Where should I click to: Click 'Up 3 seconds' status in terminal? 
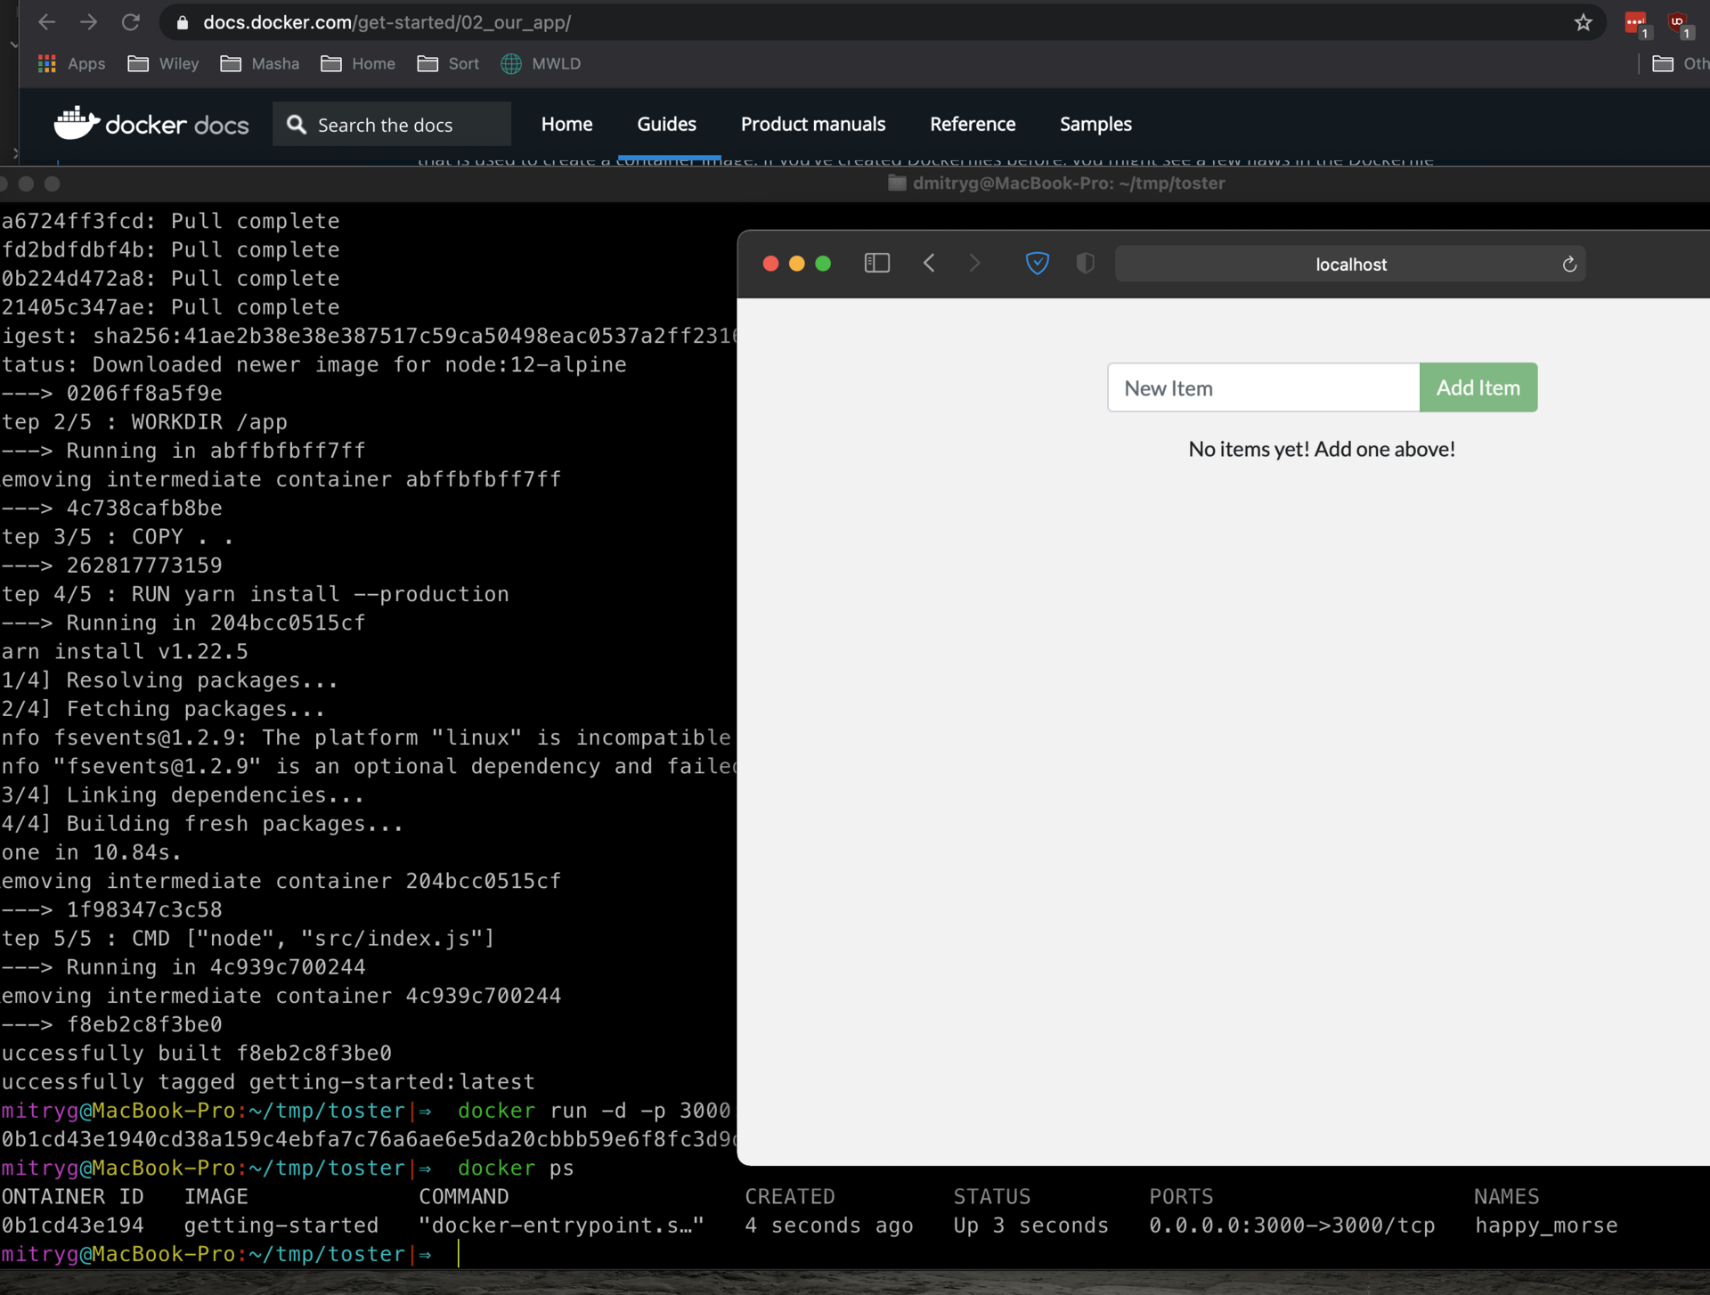pyautogui.click(x=1030, y=1226)
